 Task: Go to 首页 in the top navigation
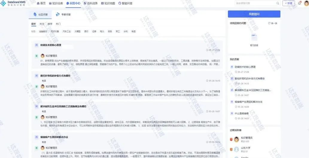tap(41, 3)
